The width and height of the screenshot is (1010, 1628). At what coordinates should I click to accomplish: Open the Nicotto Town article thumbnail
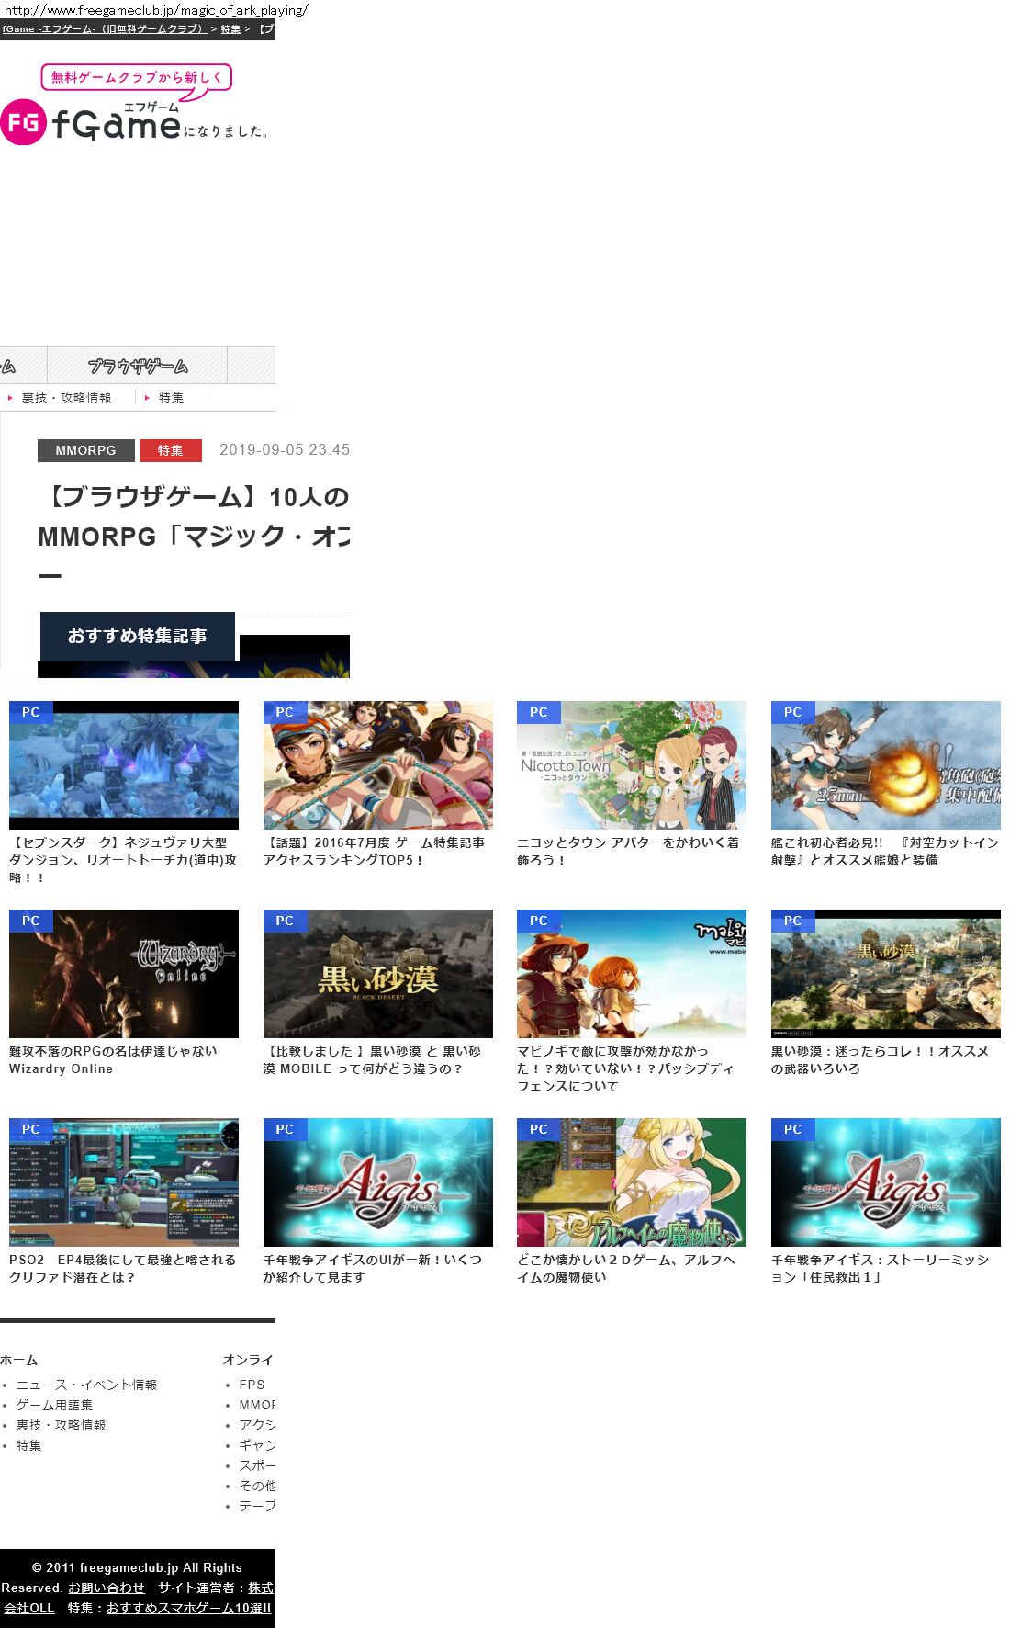click(631, 765)
